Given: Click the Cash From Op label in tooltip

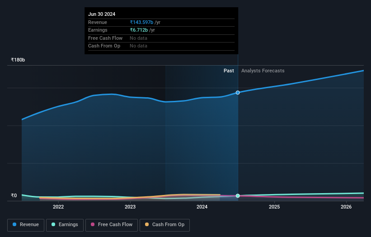Looking at the screenshot, I should tap(104, 46).
